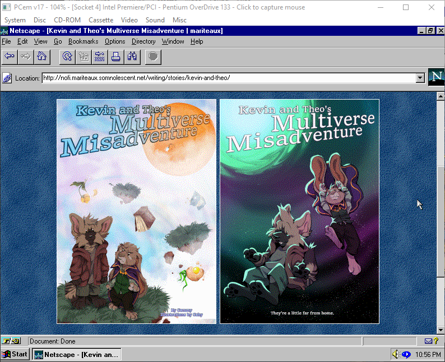Open Find using the binoculars icon

pyautogui.click(x=132, y=56)
